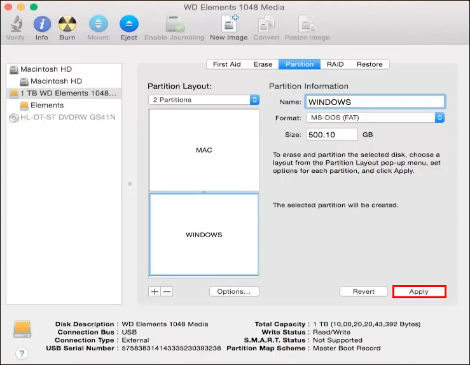Click the New Image toolbar icon

[228, 25]
